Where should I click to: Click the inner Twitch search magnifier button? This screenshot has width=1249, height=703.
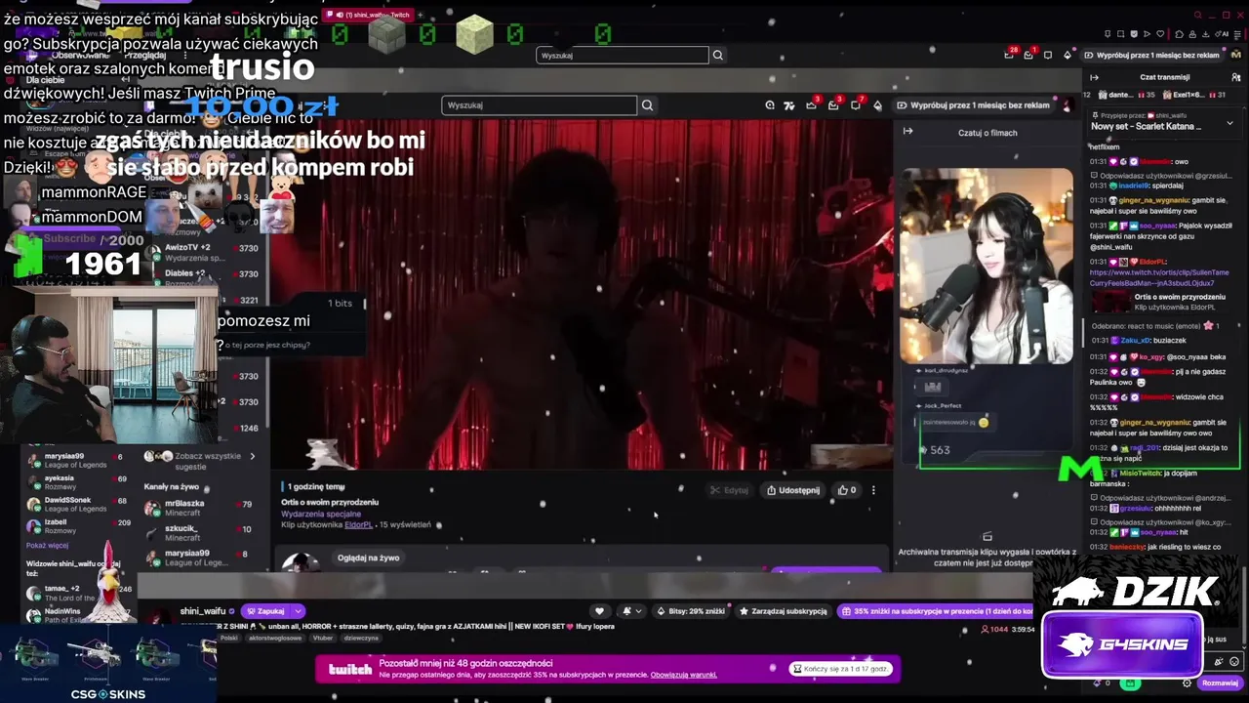point(647,105)
